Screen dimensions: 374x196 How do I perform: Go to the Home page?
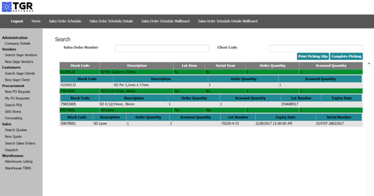(36, 21)
